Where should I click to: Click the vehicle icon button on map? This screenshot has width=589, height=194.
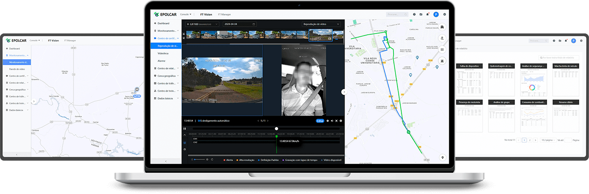point(442,27)
